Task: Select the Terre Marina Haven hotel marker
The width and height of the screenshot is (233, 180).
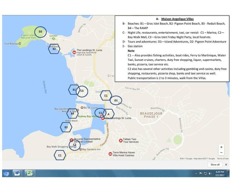Action: click(110, 154)
